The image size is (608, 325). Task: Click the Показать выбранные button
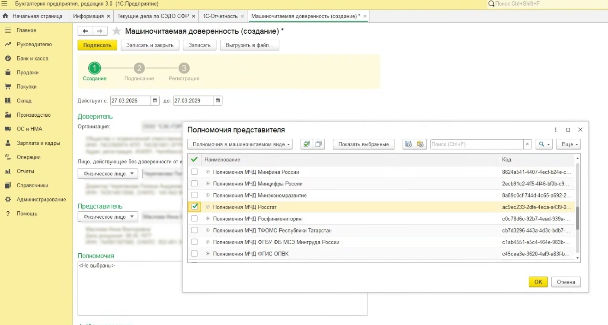pos(364,144)
